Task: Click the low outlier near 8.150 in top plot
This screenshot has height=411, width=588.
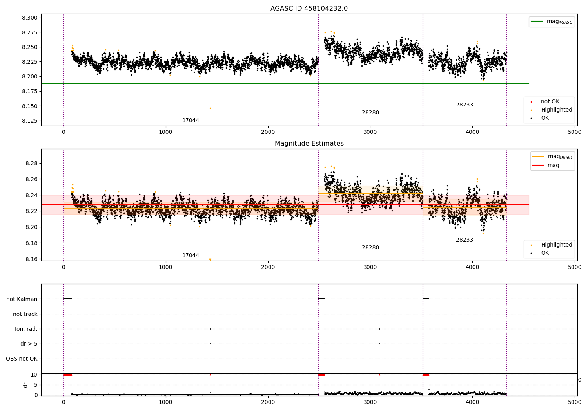Action: (210, 108)
